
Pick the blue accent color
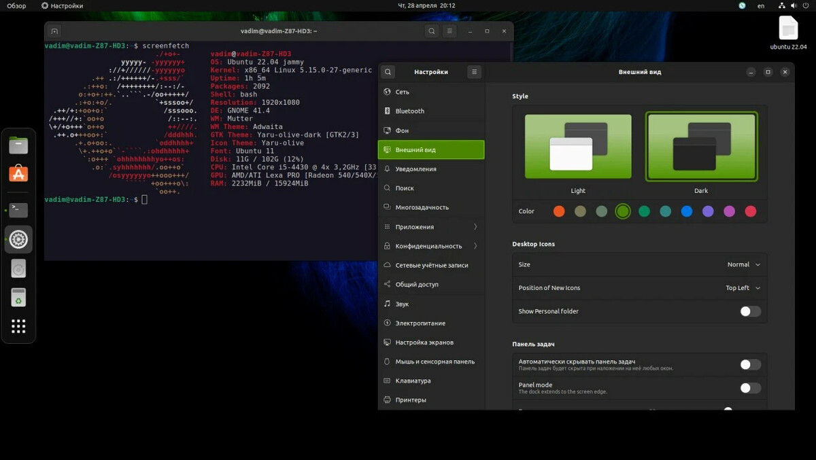pyautogui.click(x=687, y=211)
